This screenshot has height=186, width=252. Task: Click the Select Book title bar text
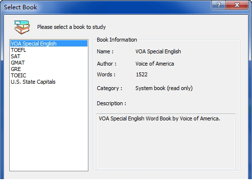click(21, 7)
